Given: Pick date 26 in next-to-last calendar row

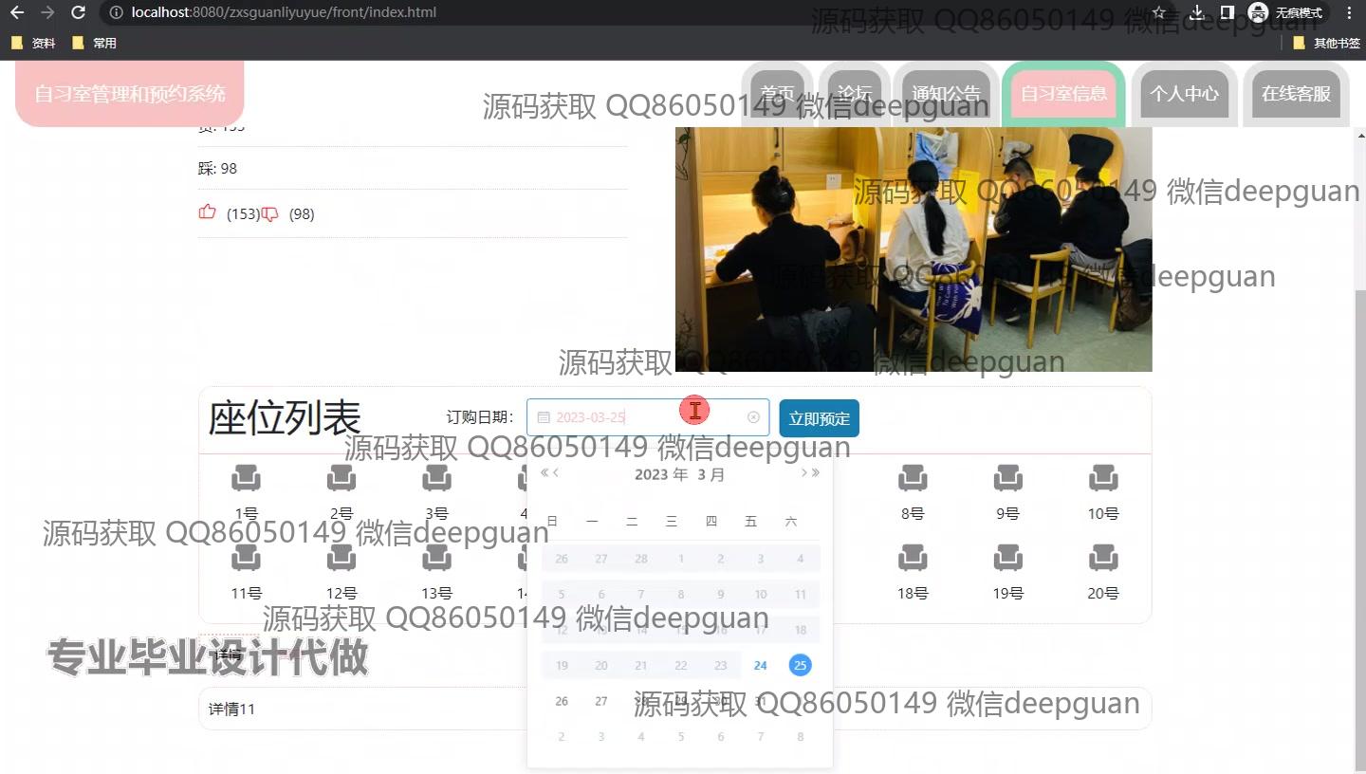Looking at the screenshot, I should [x=562, y=701].
